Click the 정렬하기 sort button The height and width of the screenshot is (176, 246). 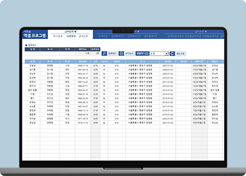point(142,54)
